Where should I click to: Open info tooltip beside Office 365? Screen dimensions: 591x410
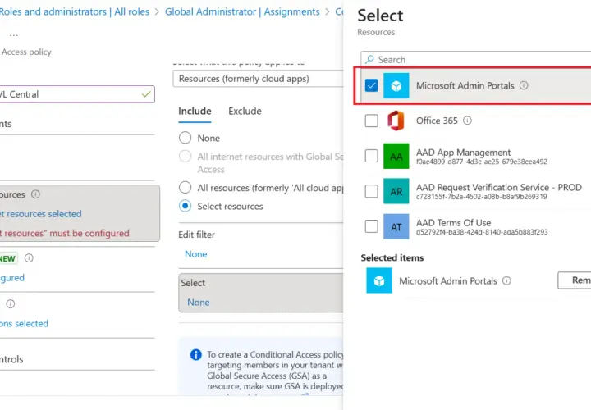(x=467, y=121)
